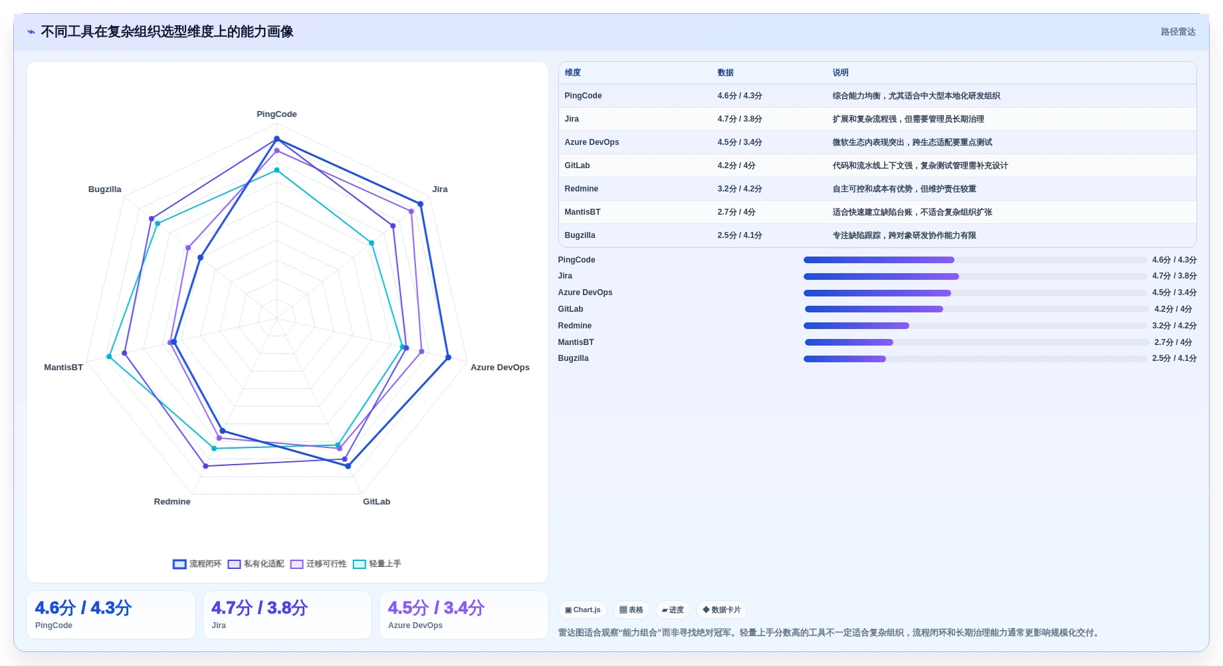Select the Azure DevOps table row name
Viewport: 1223px width, 666px height.
click(x=592, y=142)
